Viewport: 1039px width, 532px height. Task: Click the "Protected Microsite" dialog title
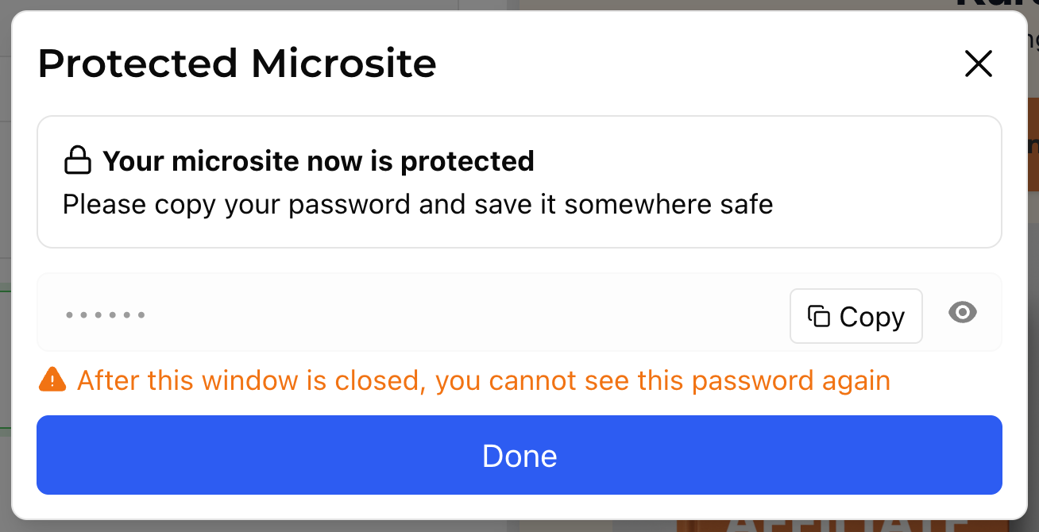237,64
